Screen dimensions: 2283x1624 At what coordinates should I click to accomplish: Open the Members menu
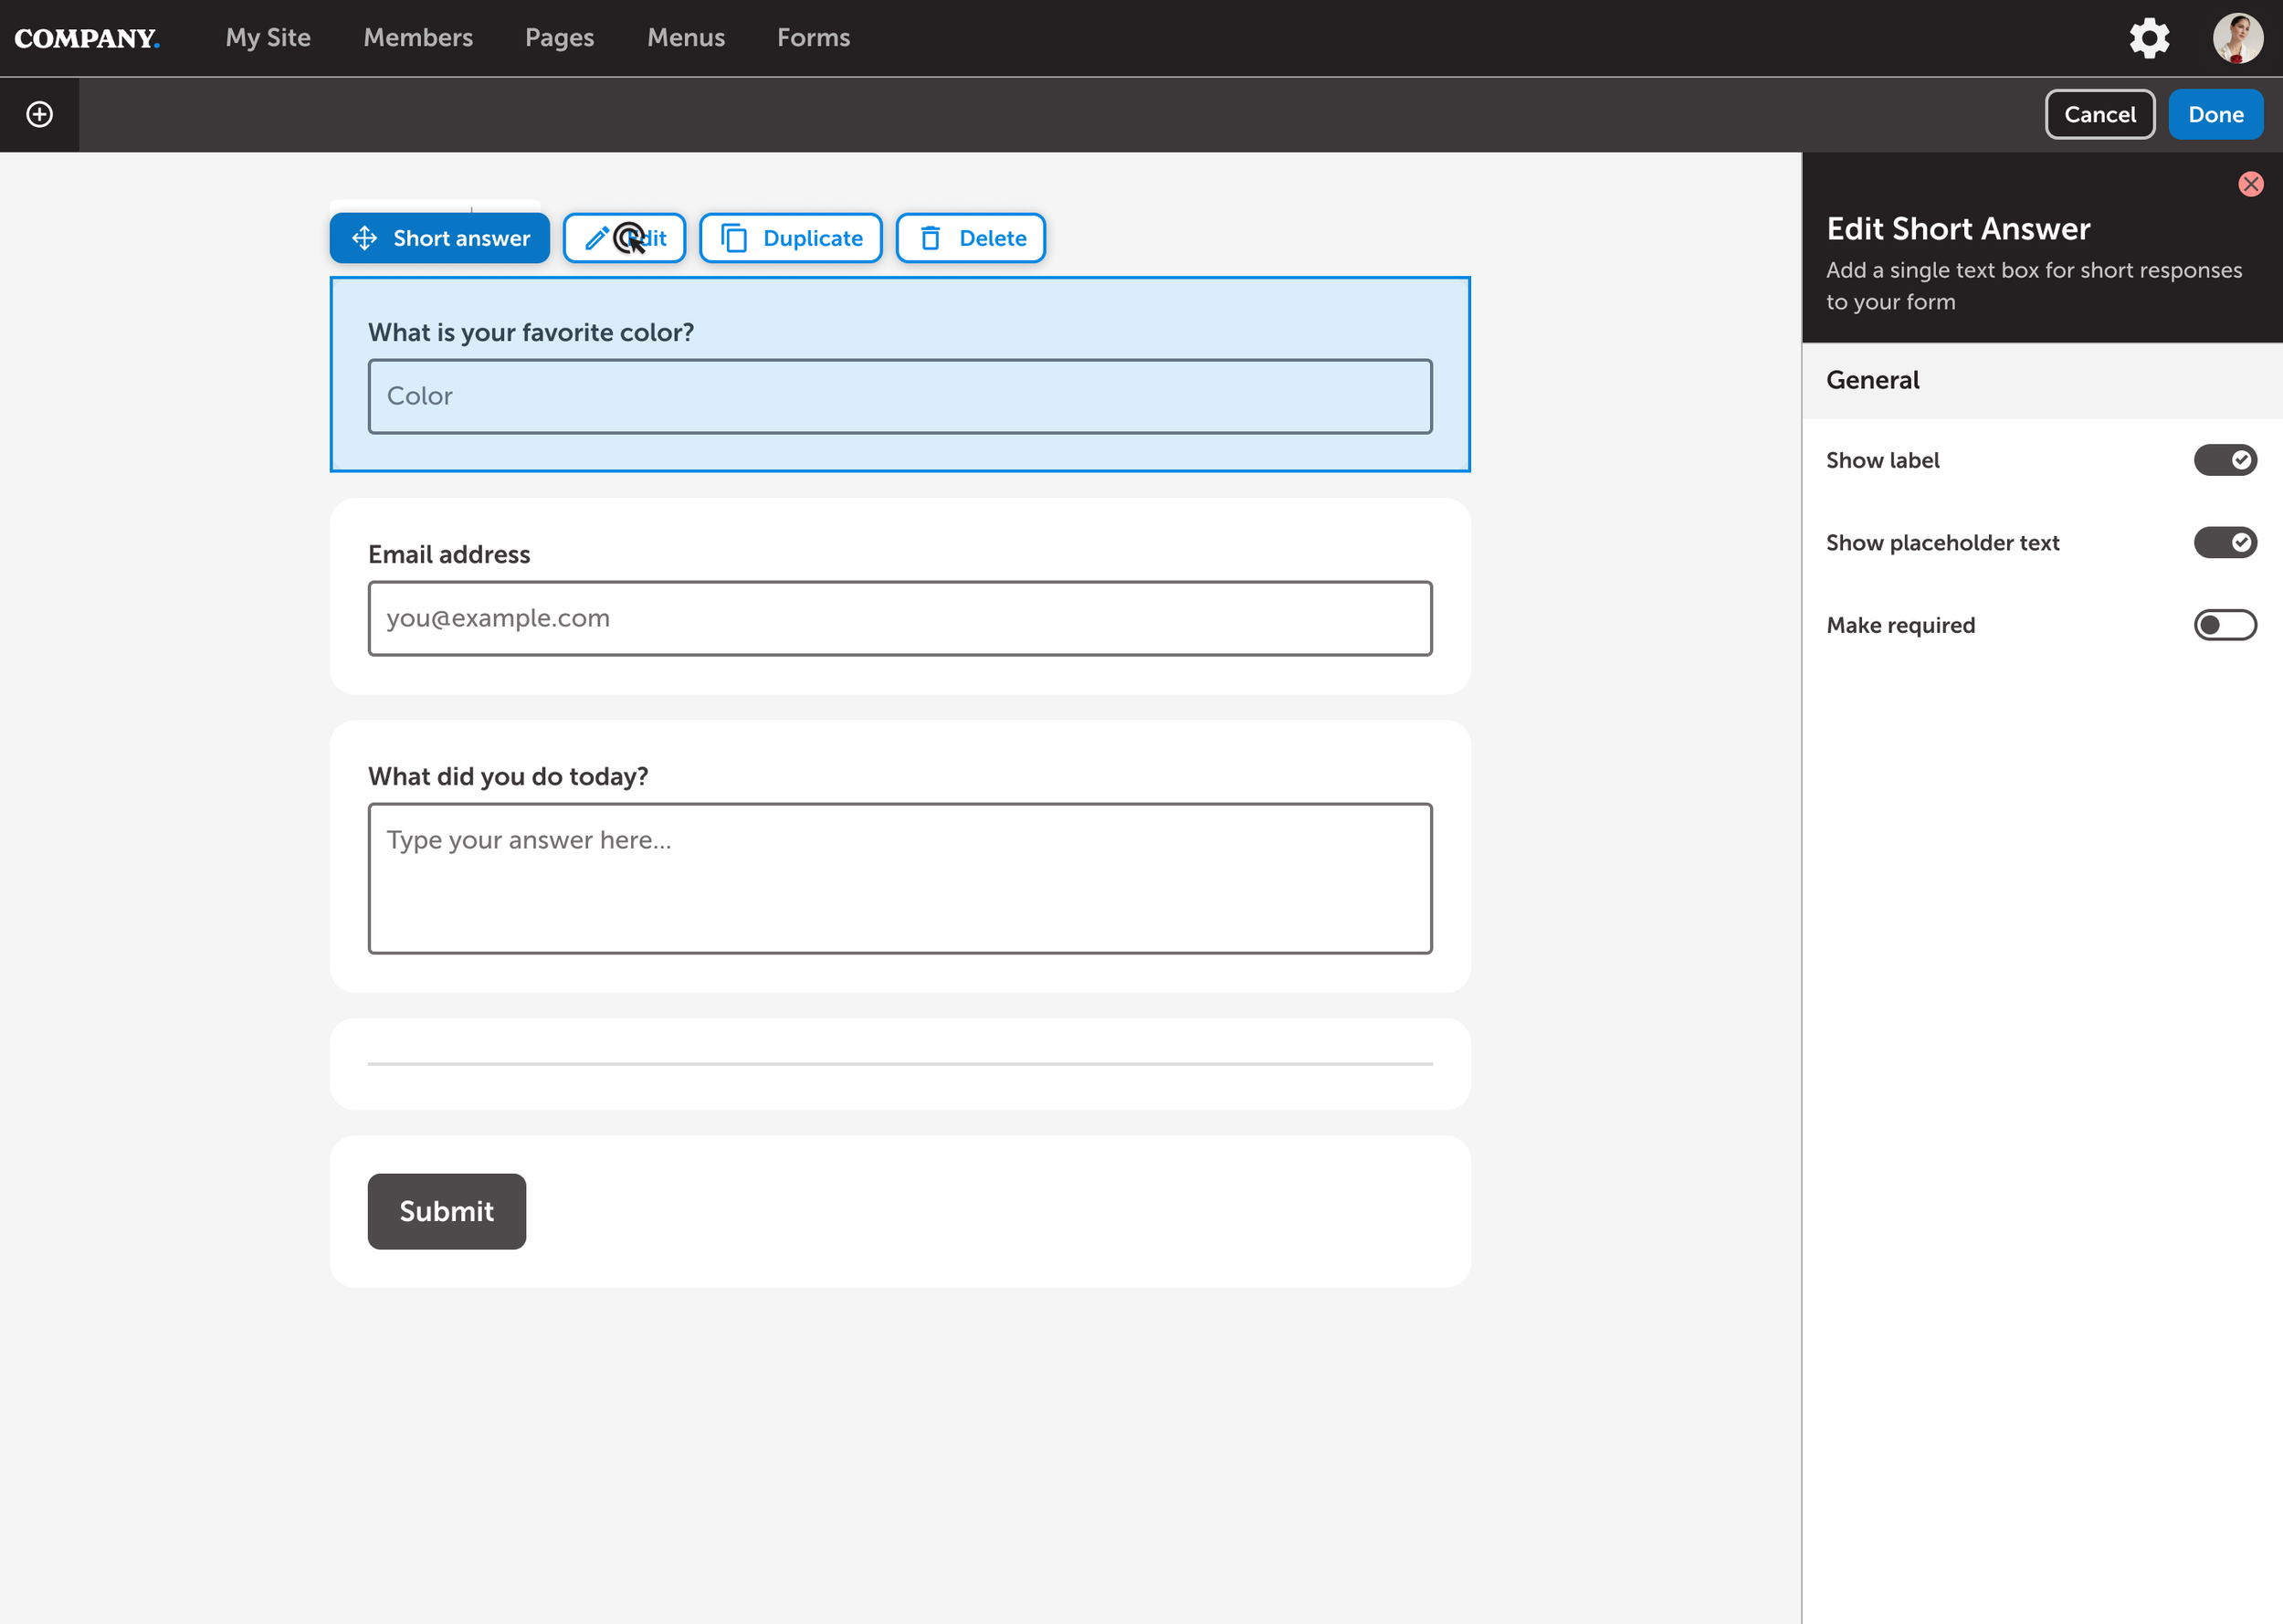pos(418,38)
